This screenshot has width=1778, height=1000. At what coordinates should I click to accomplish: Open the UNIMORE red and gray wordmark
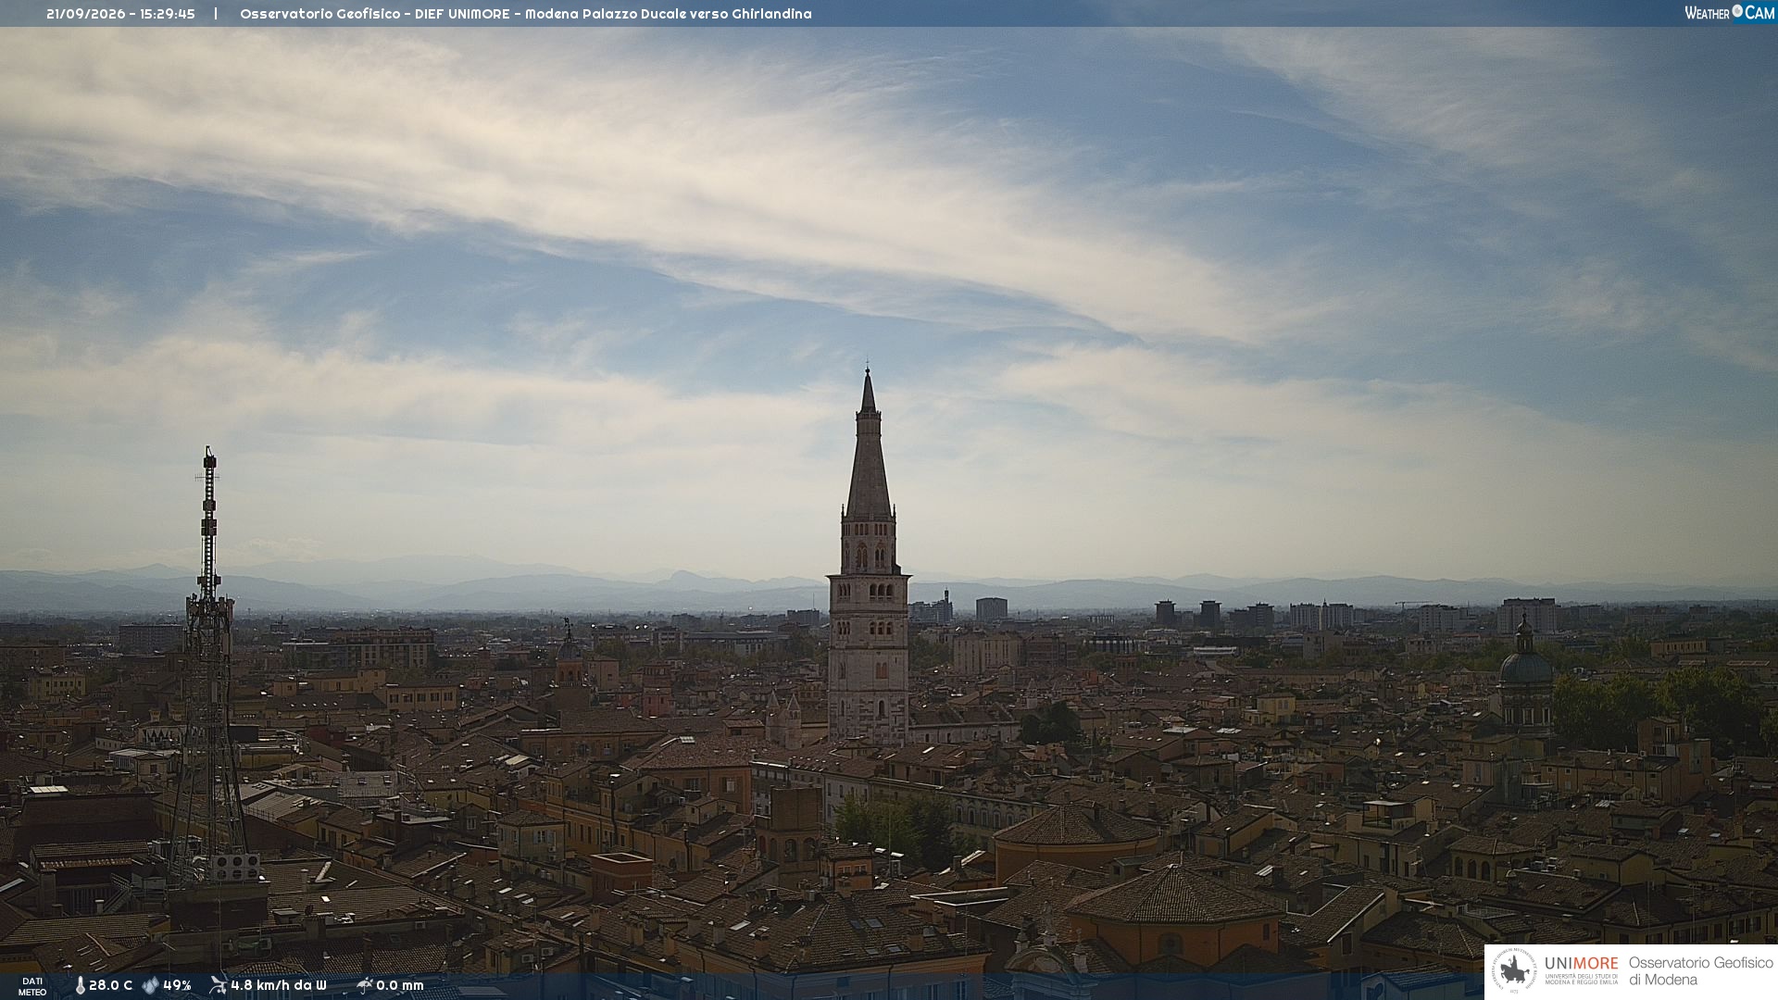(1581, 963)
